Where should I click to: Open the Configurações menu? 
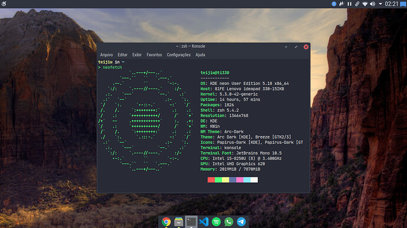(179, 55)
